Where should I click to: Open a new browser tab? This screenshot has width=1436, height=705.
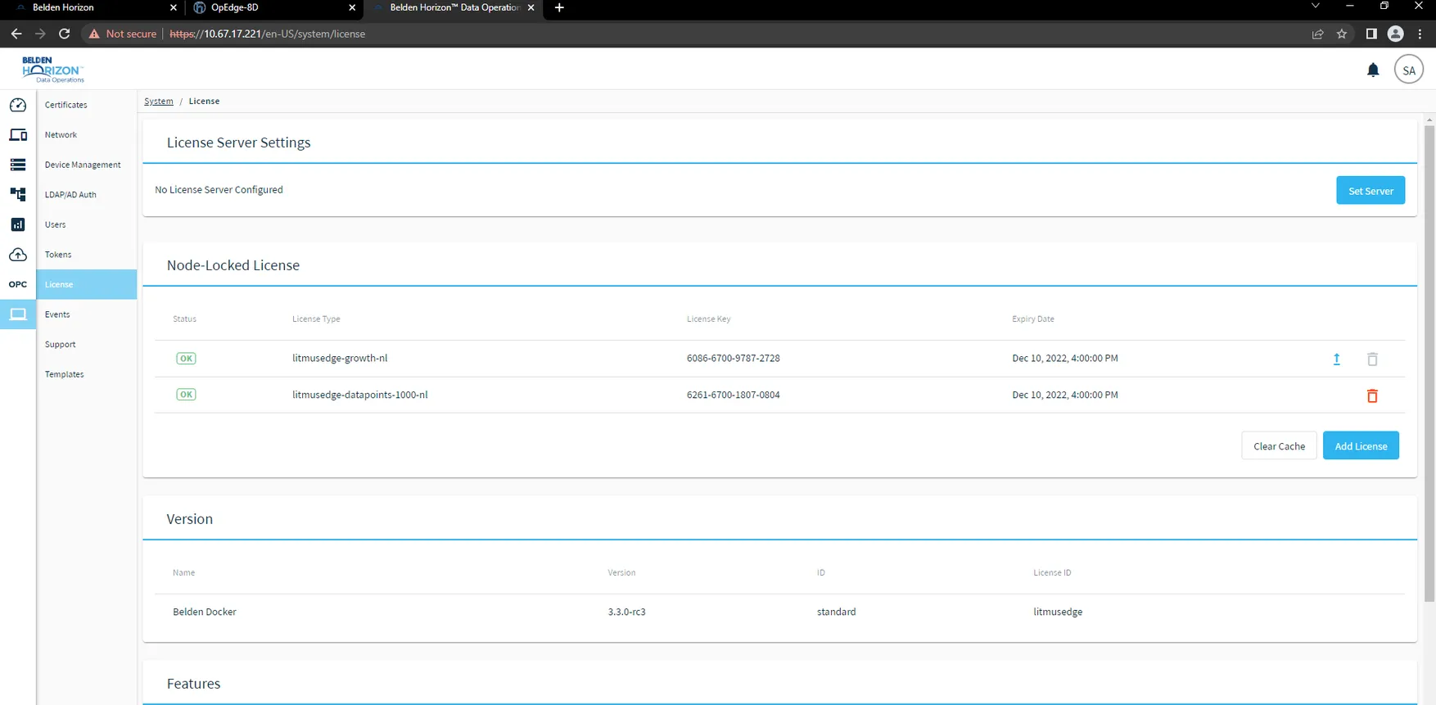559,7
